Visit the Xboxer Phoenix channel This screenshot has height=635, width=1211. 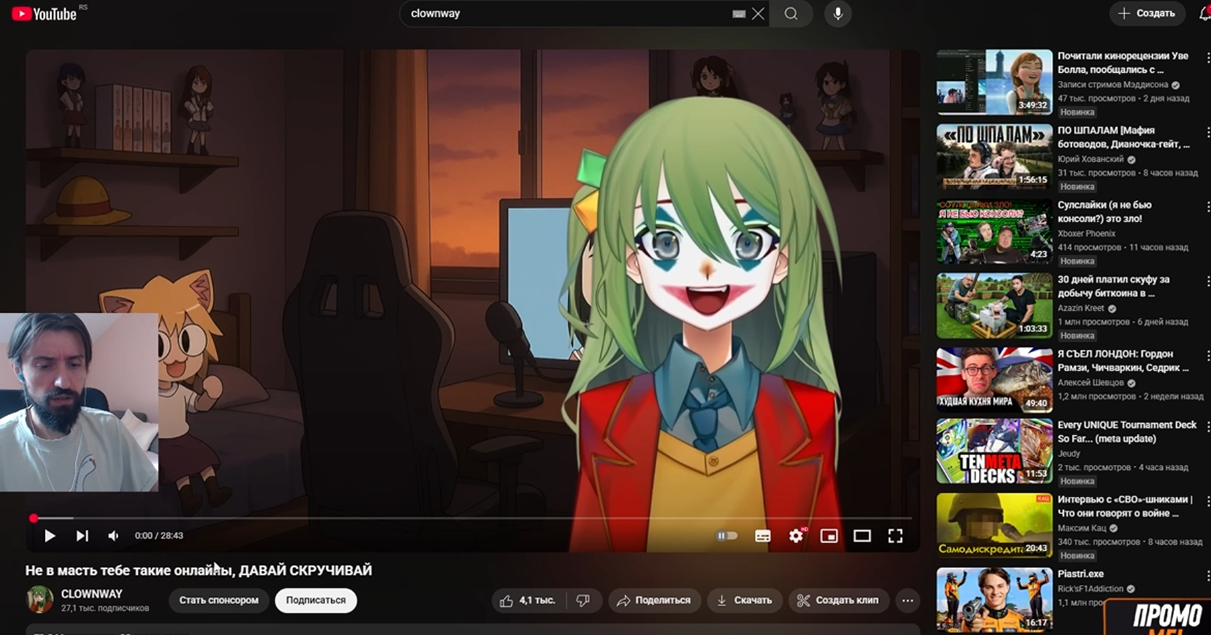1087,233
